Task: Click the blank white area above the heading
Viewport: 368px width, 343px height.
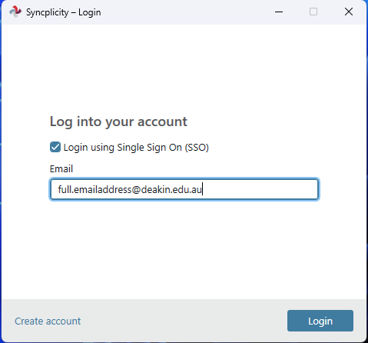Action: (x=184, y=69)
